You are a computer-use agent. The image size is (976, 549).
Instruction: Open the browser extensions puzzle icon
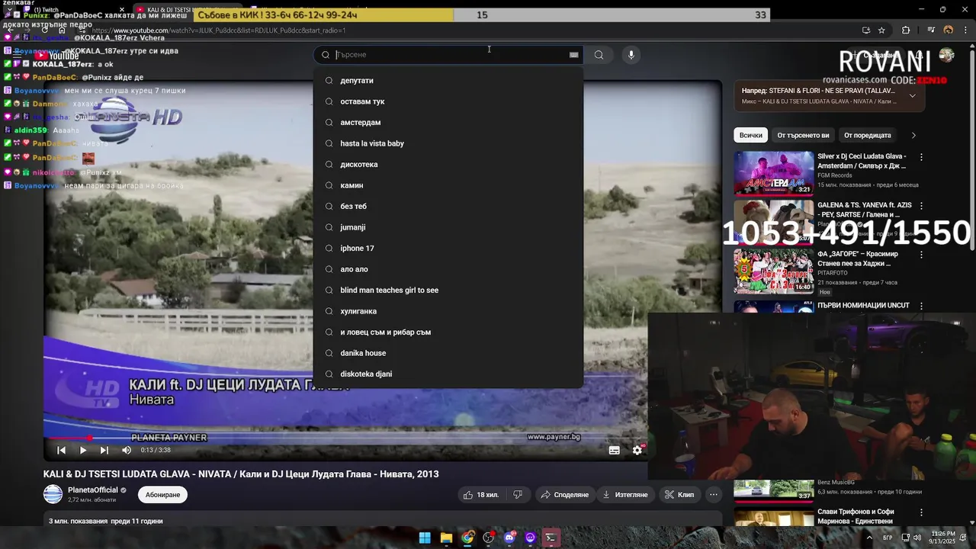coord(906,30)
